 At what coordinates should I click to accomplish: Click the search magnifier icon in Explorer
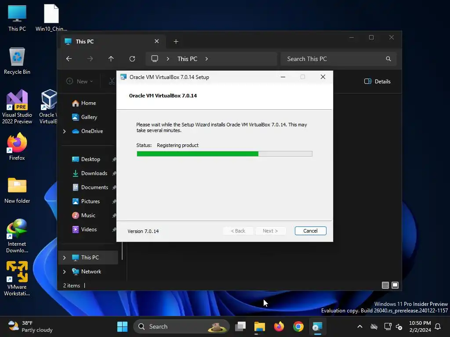pos(388,59)
